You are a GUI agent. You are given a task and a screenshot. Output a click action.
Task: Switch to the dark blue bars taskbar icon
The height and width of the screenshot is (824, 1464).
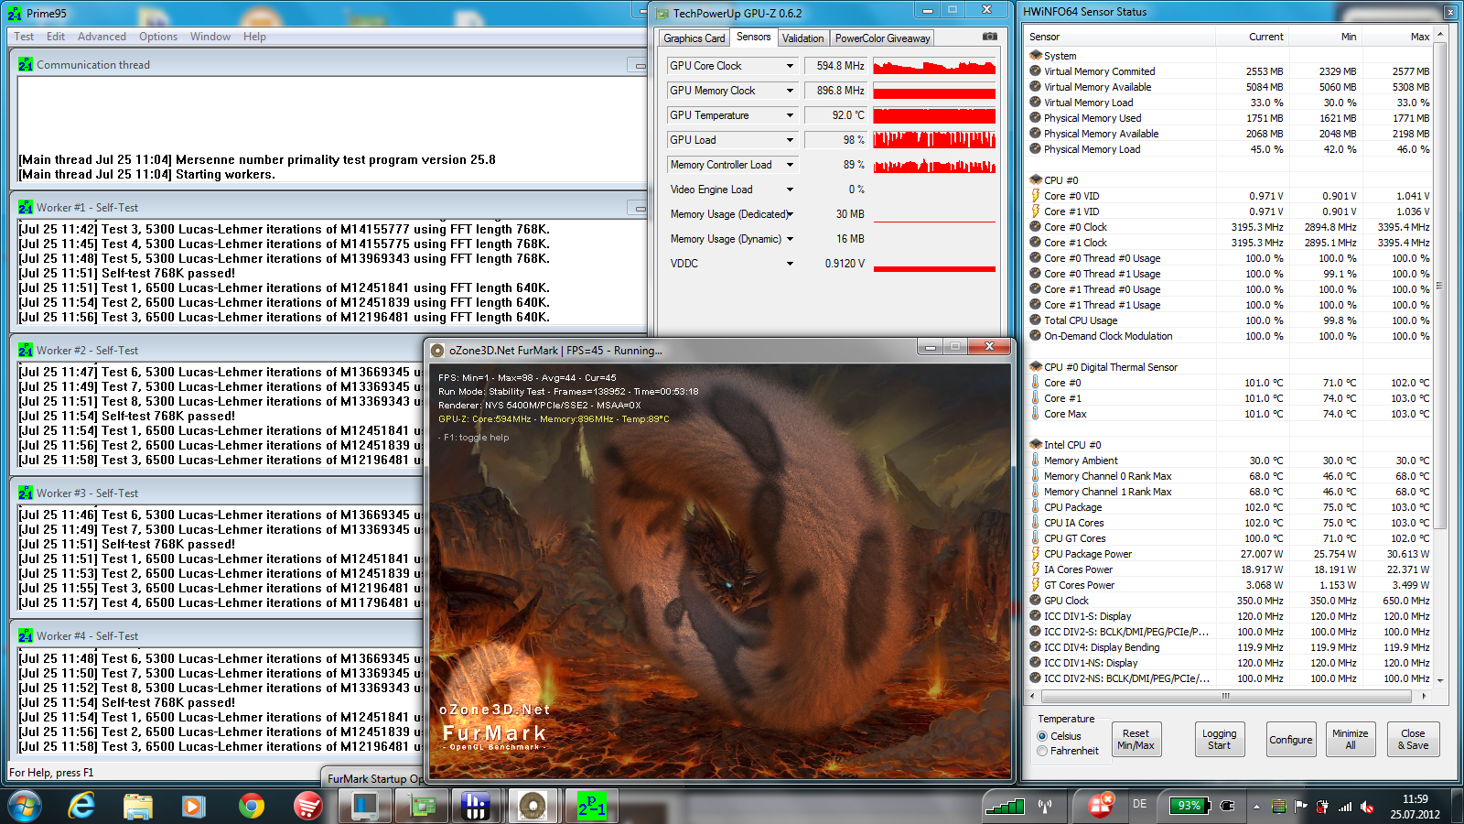pos(476,806)
